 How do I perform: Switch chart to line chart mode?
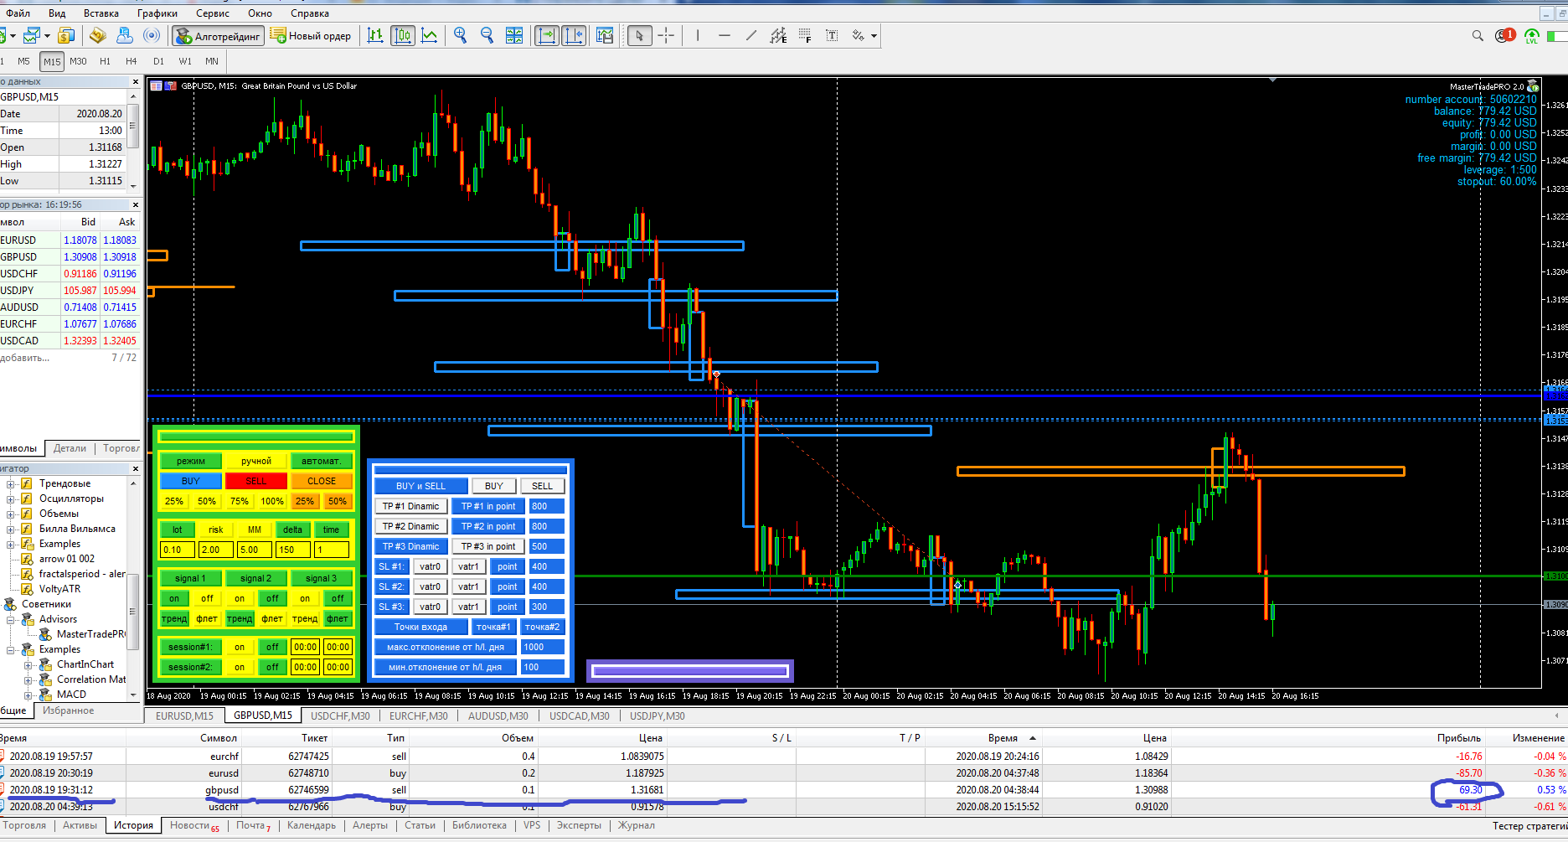pyautogui.click(x=430, y=35)
